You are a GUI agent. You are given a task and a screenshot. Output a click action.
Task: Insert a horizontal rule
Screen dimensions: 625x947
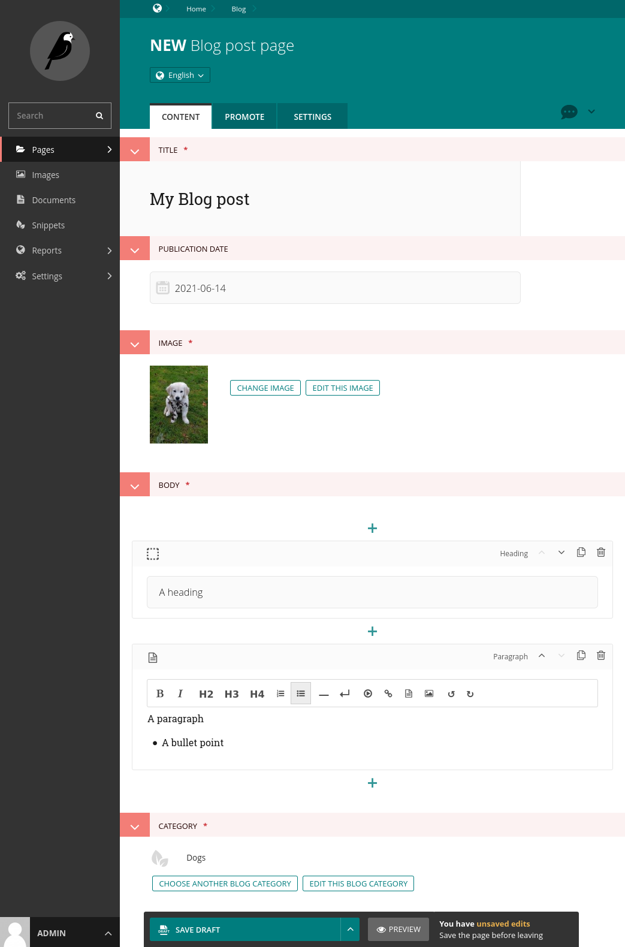(324, 694)
